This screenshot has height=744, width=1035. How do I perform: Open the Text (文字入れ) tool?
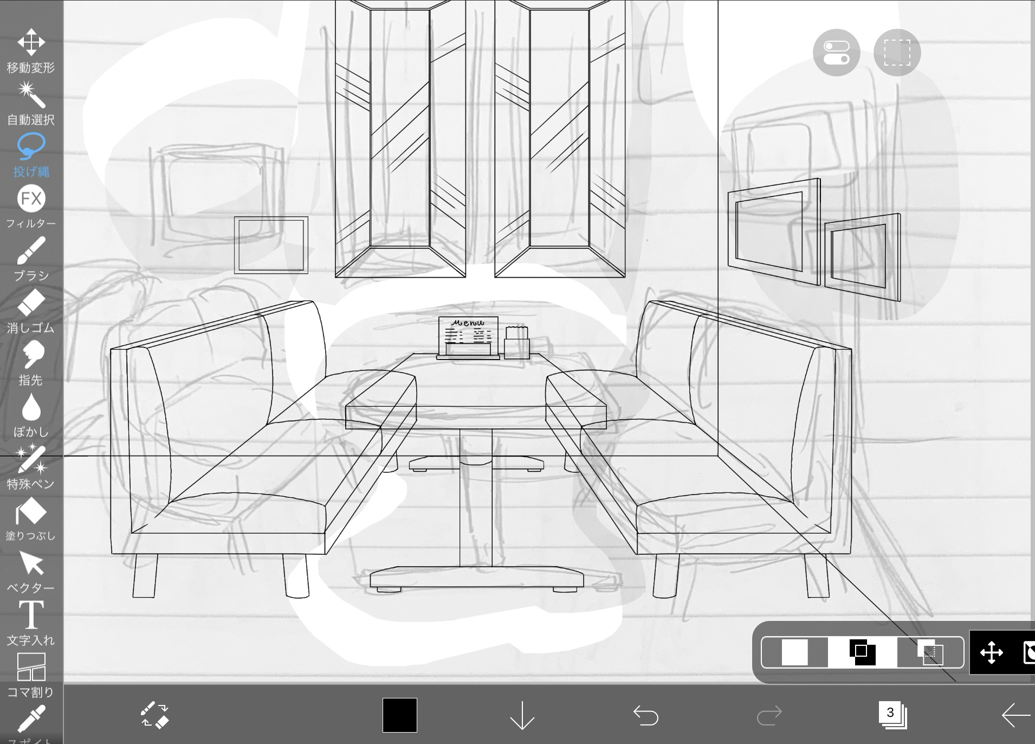(31, 624)
